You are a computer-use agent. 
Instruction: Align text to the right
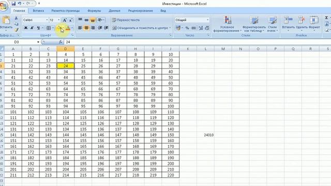click(93, 27)
